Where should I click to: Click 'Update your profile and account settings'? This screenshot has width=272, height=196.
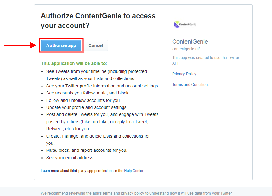click(87, 107)
